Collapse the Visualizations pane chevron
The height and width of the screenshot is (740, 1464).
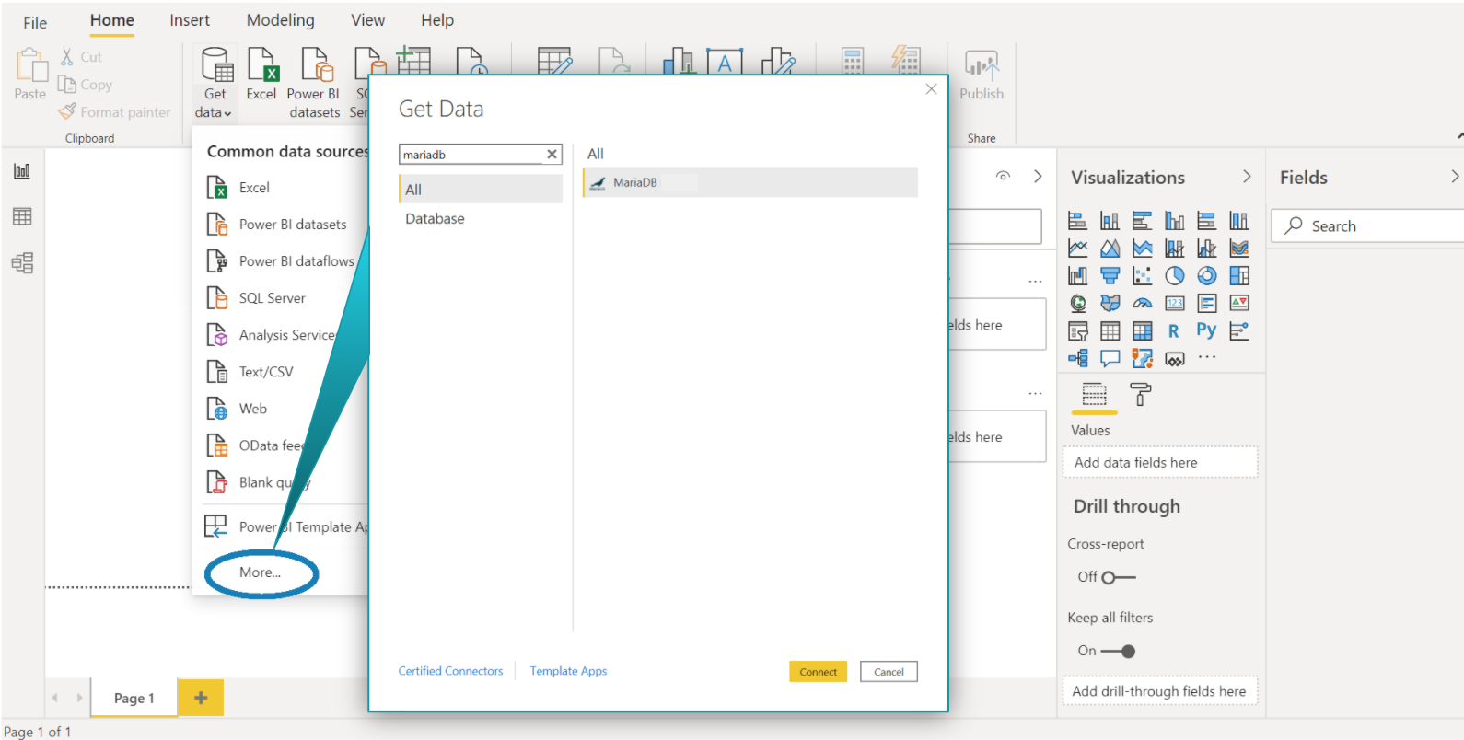pyautogui.click(x=1247, y=177)
